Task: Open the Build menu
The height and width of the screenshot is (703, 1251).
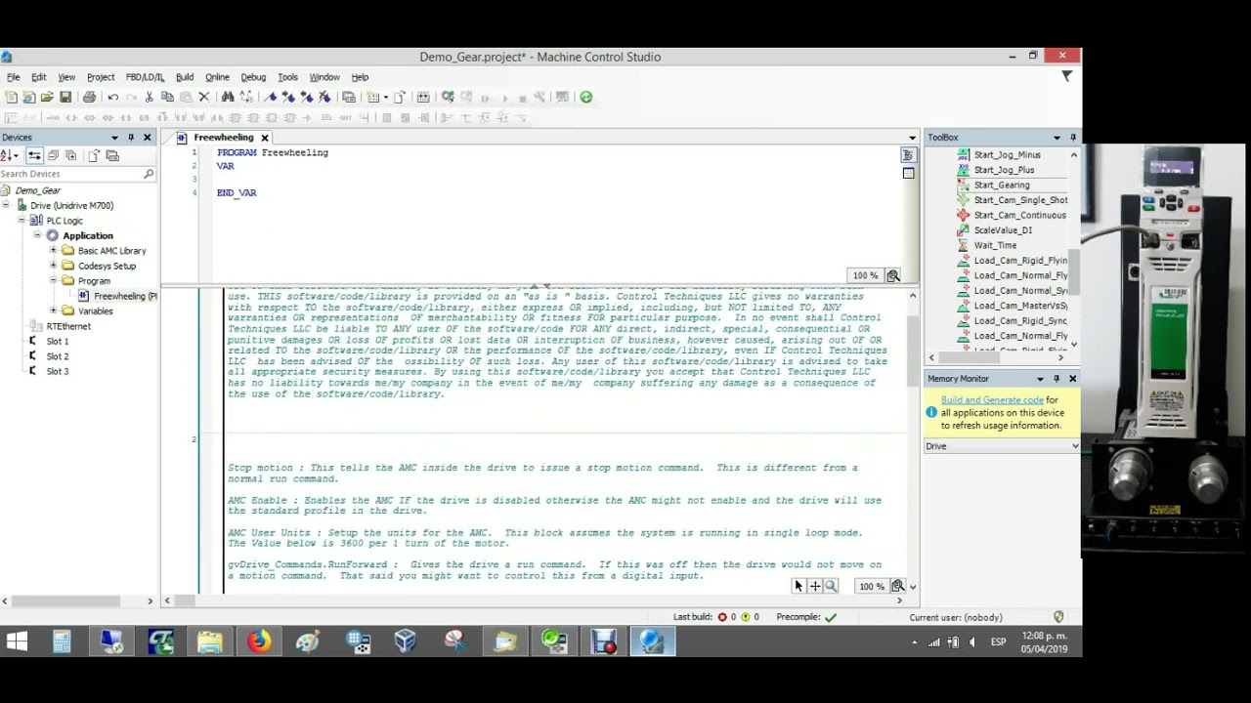Action: point(185,77)
